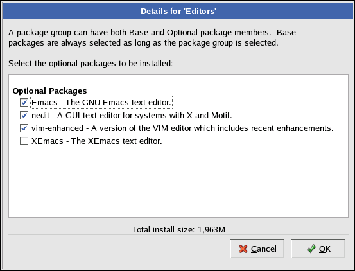The image size is (355, 271).
Task: Enable the XEmacs package checkbox
Action: [24, 141]
